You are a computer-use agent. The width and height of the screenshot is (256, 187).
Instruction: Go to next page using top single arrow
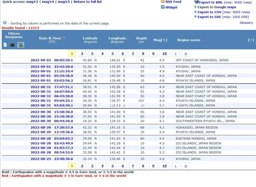pyautogui.click(x=175, y=53)
